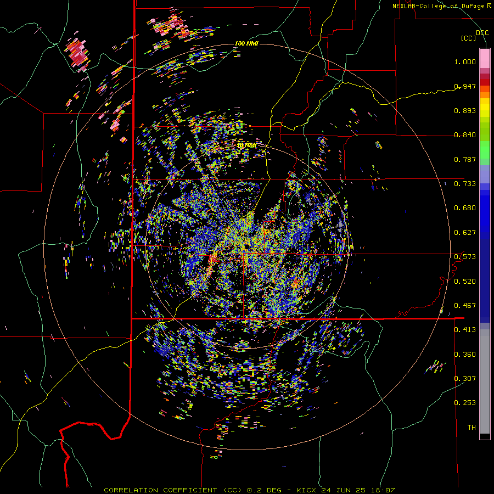Click the 24 JUN 25 date text

click(x=344, y=490)
